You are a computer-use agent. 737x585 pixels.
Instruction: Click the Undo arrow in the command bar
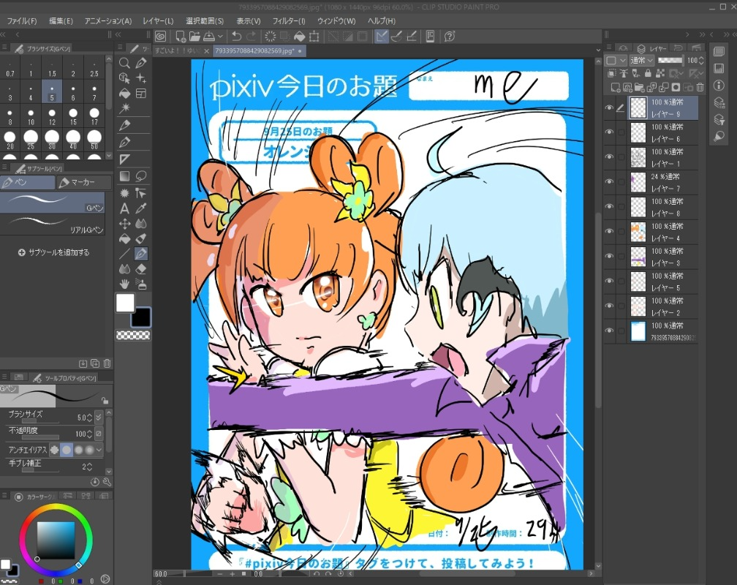point(235,36)
